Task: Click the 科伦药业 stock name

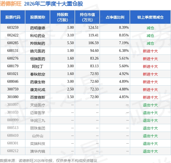Action: coord(38,36)
